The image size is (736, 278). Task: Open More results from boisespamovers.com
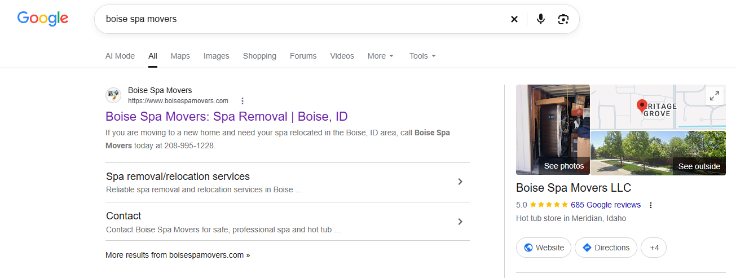click(178, 255)
